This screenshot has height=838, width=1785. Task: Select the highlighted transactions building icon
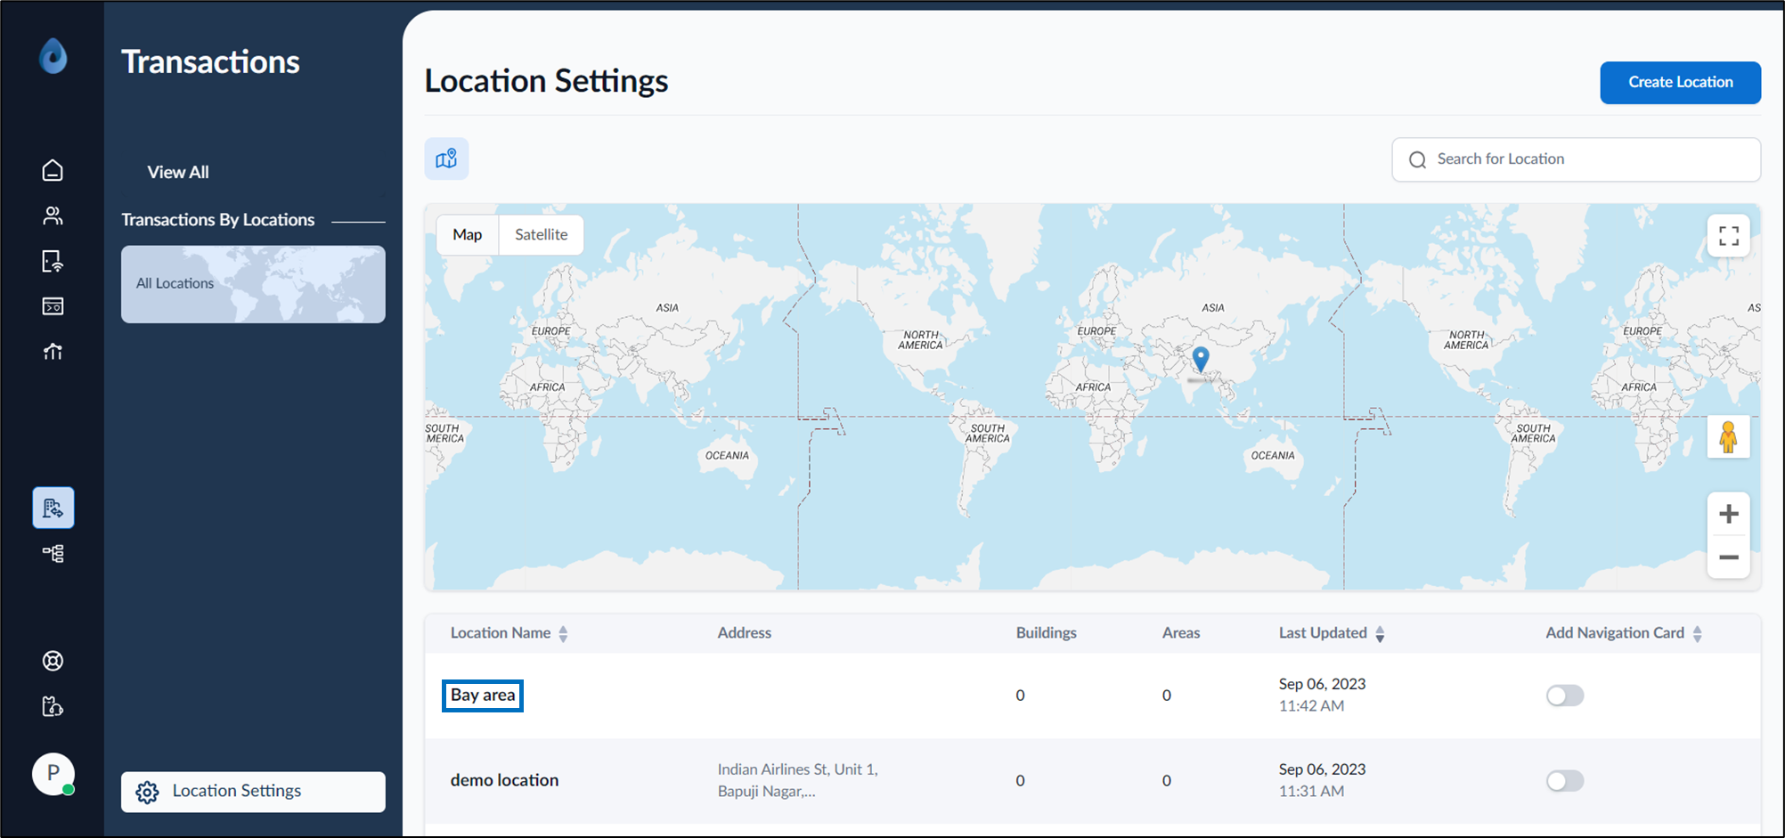(53, 508)
